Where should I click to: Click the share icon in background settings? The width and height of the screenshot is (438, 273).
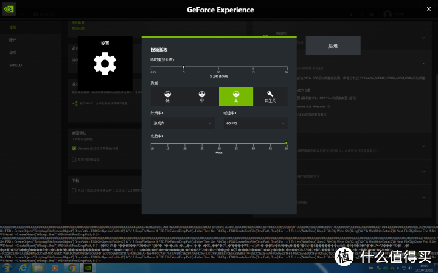(x=75, y=103)
